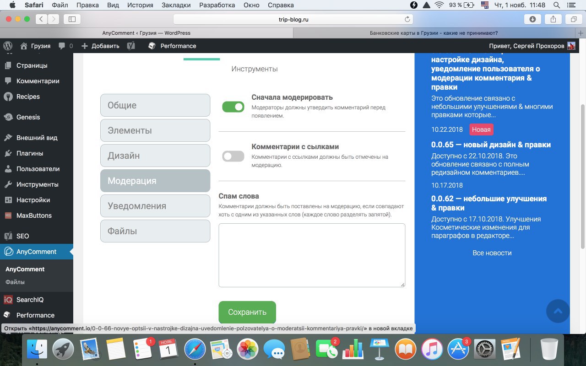Screen dimensions: 586x366
Task: Open Performance in the top admin bar
Action: click(172, 46)
